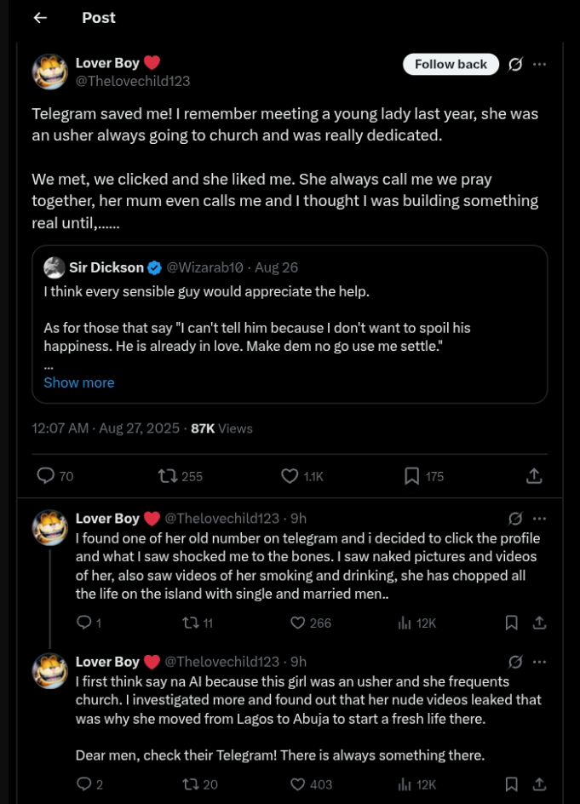Click Lover Boy's avatar on main post
This screenshot has width=580, height=804.
50,72
